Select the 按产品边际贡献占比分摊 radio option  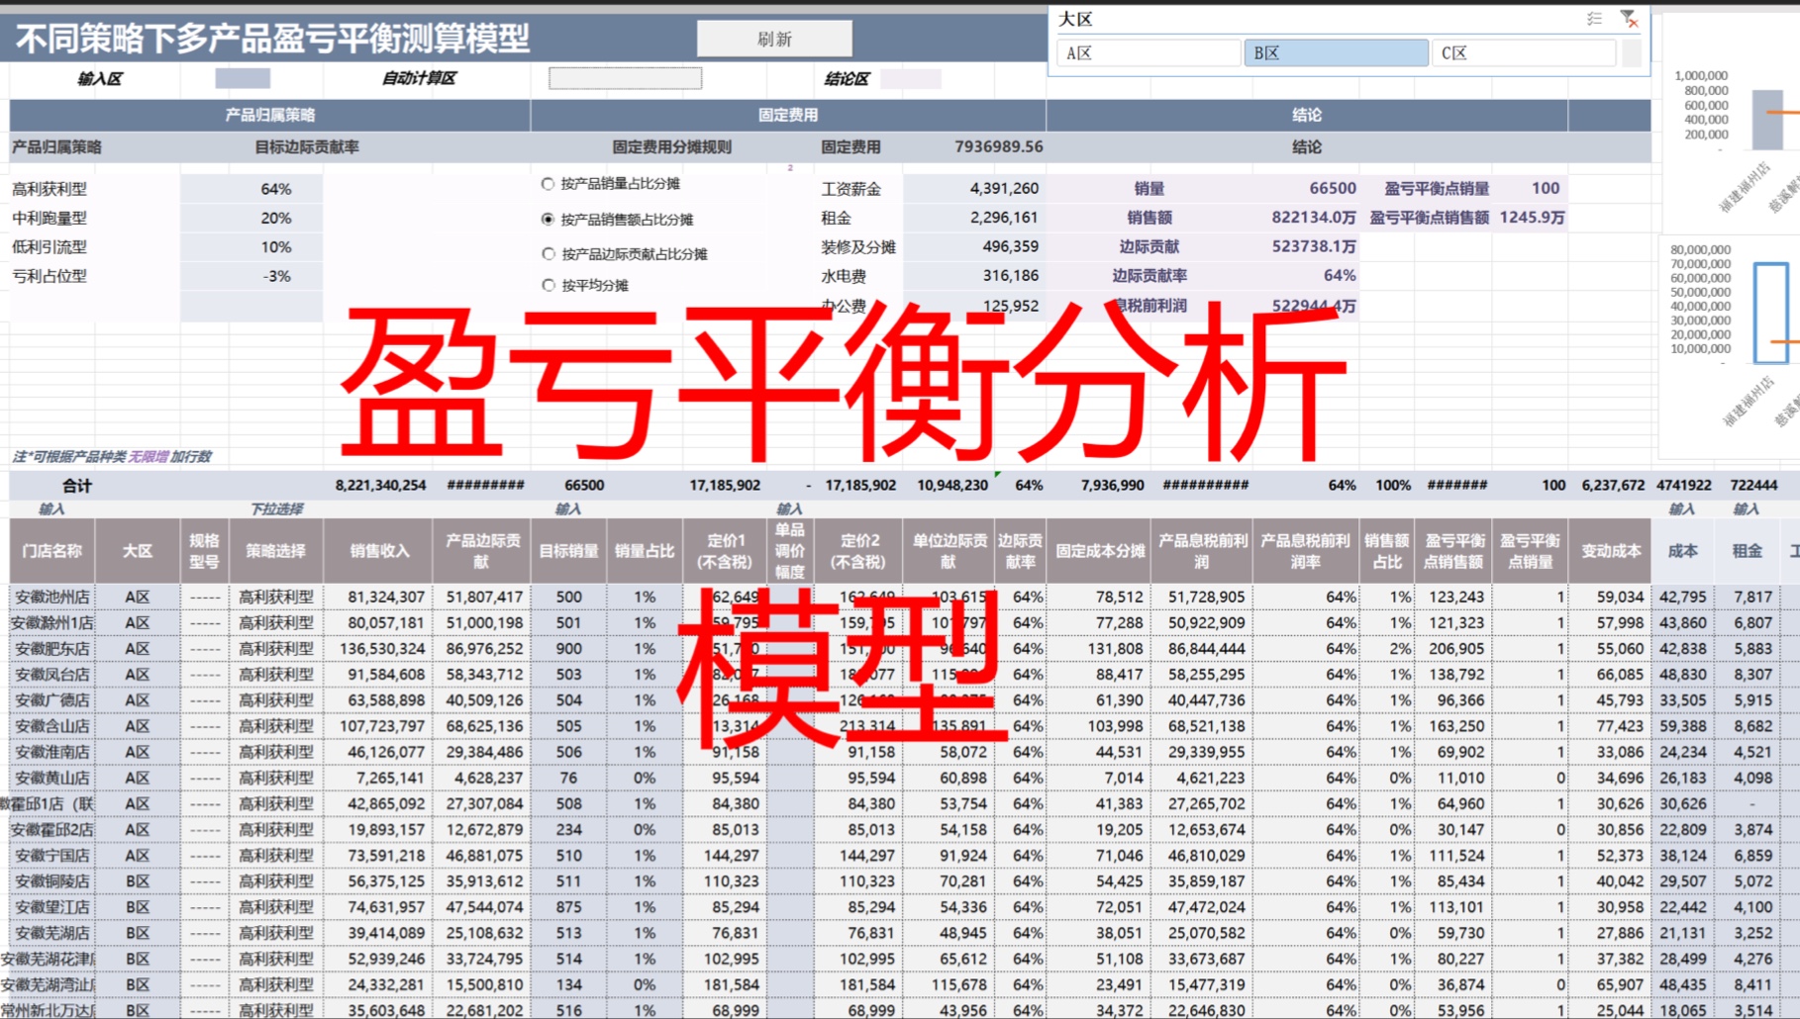pyautogui.click(x=547, y=253)
